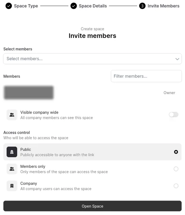The width and height of the screenshot is (185, 215).
Task: Click the Space Details step checkmark icon
Action: [x=74, y=6]
